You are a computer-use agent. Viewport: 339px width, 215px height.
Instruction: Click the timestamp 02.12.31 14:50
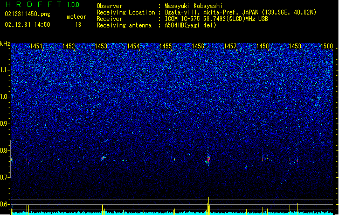[x=27, y=25]
